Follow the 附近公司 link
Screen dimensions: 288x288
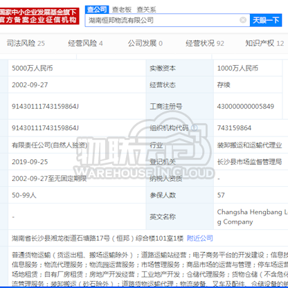200,238
